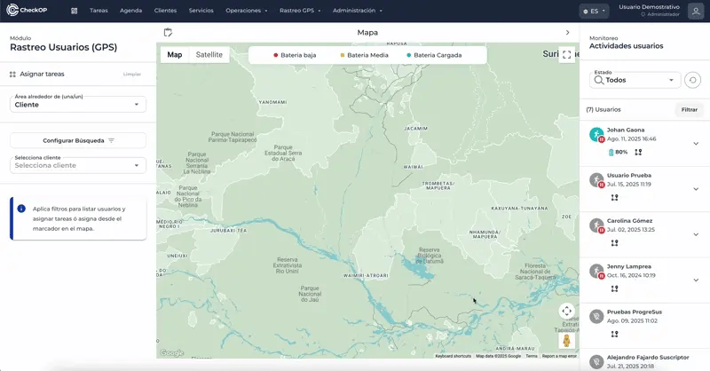Select Alejandro Fajardo Suscriptor user name
Screen dimensions: 710x371
[648, 358]
